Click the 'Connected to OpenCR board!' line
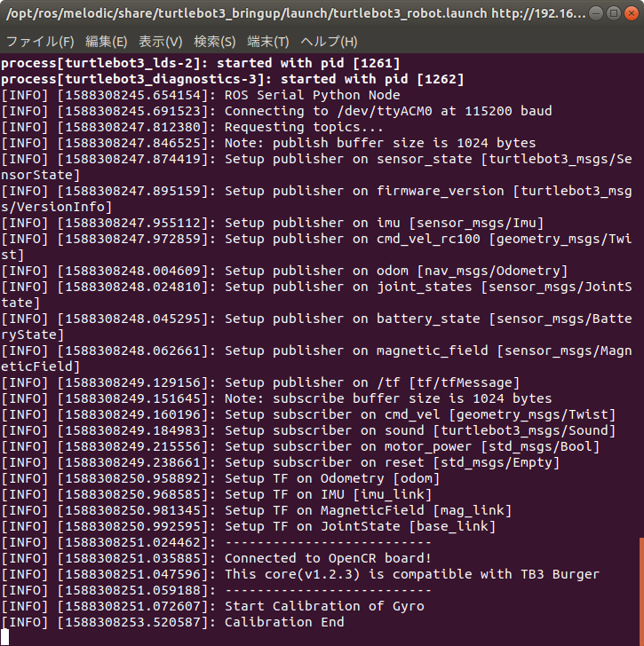Image resolution: width=644 pixels, height=646 pixels. [x=217, y=558]
